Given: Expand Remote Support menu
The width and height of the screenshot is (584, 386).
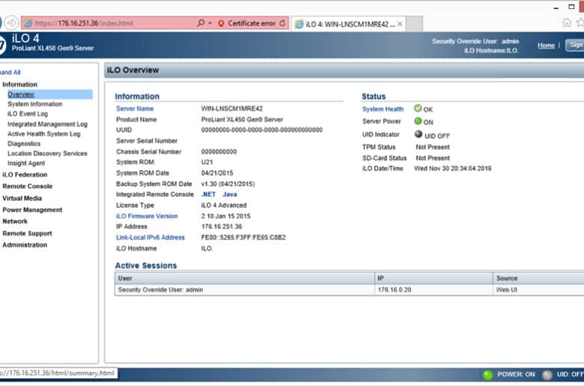Looking at the screenshot, I should pyautogui.click(x=27, y=233).
